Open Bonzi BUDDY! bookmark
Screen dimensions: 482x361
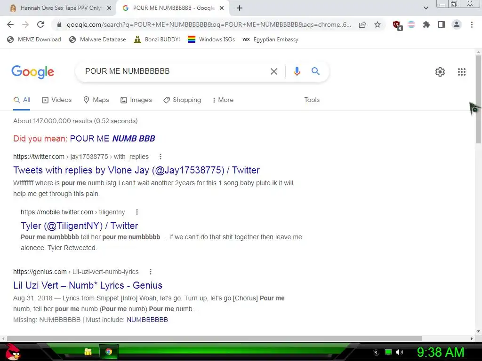157,39
